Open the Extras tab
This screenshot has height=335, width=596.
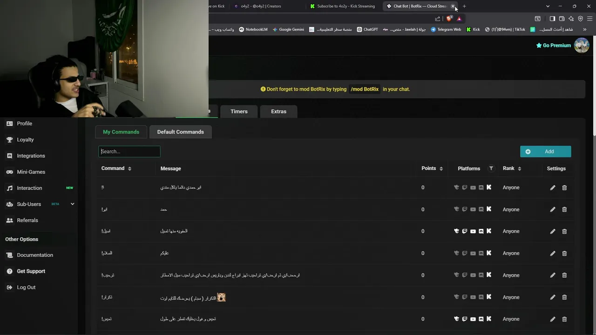point(278,111)
